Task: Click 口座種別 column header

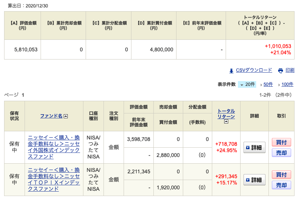Action: [x=93, y=116]
